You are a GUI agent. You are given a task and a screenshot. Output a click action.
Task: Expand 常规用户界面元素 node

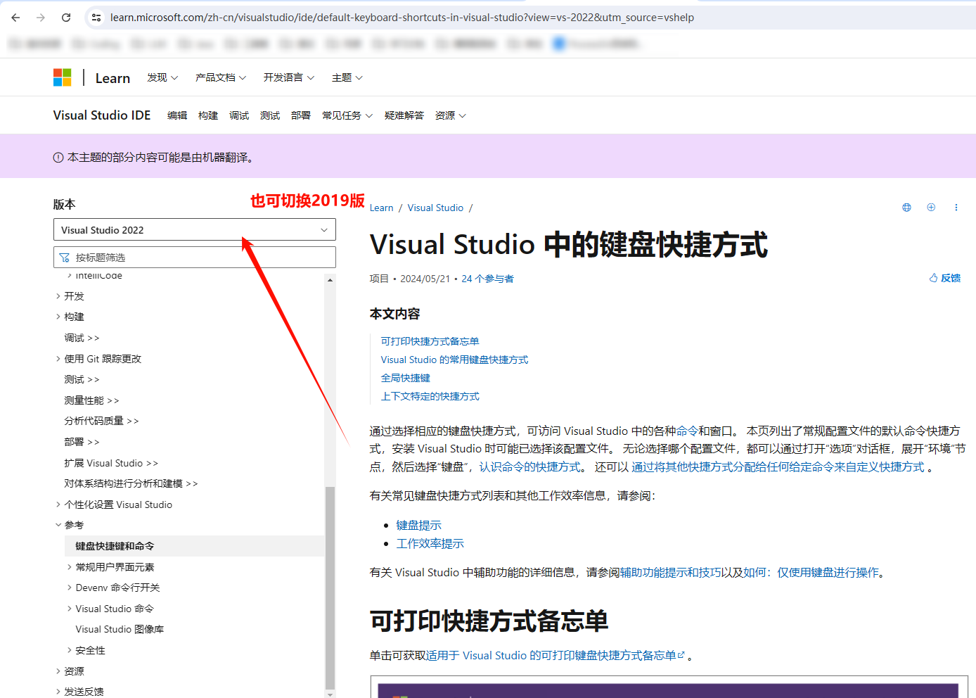(x=70, y=567)
